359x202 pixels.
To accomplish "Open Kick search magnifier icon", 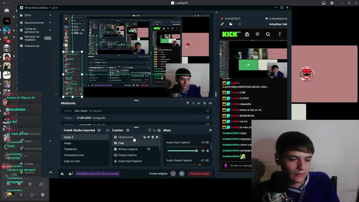I will pyautogui.click(x=268, y=34).
